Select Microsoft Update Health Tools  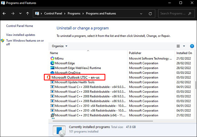click(x=75, y=82)
